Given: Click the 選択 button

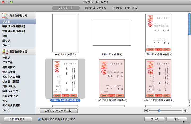Looking at the screenshot, I should [x=177, y=119].
